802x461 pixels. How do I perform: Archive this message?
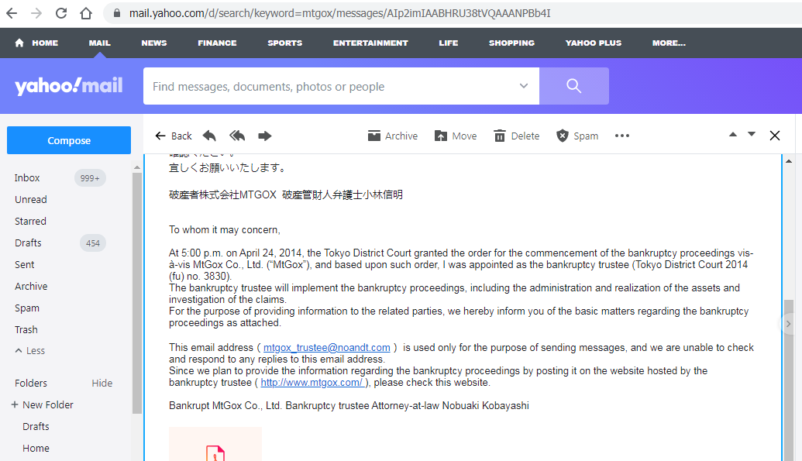(x=393, y=136)
